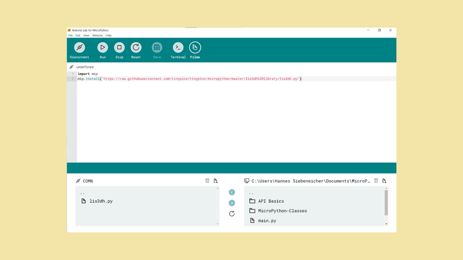Click the Disconnect board icon
The image size is (463, 260).
coord(80,48)
